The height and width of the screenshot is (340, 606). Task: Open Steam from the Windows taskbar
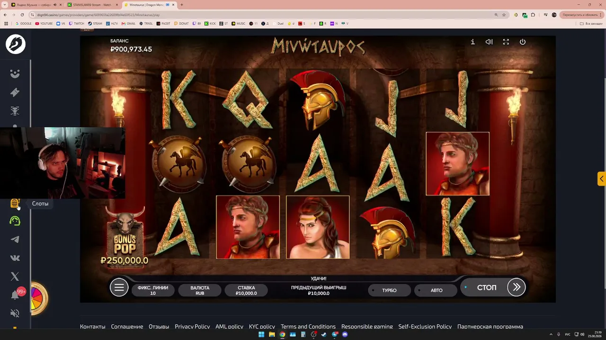[324, 334]
